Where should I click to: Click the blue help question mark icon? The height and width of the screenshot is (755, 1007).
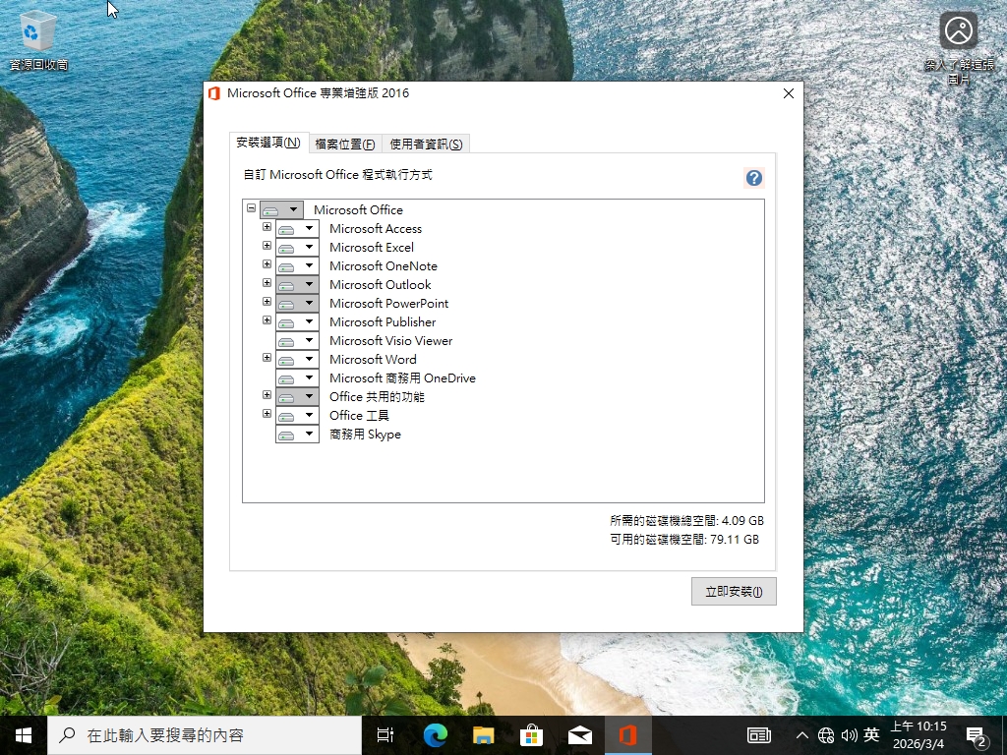point(754,178)
